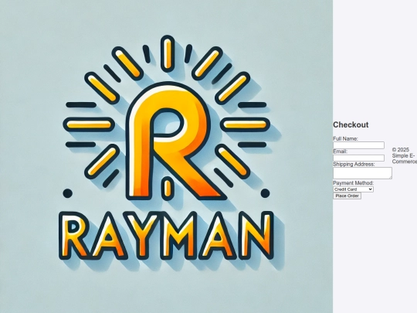Click the Email label
Screen dimensions: 417x313
click(340, 151)
